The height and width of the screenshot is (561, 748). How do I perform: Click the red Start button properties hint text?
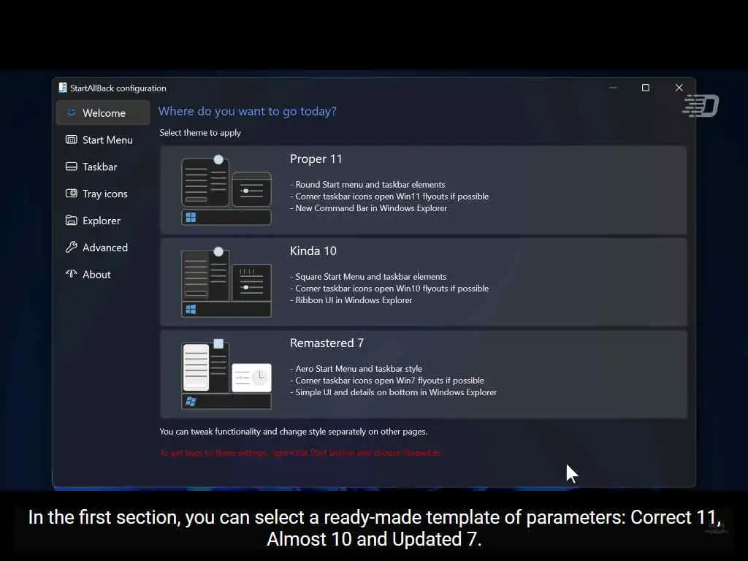[299, 453]
